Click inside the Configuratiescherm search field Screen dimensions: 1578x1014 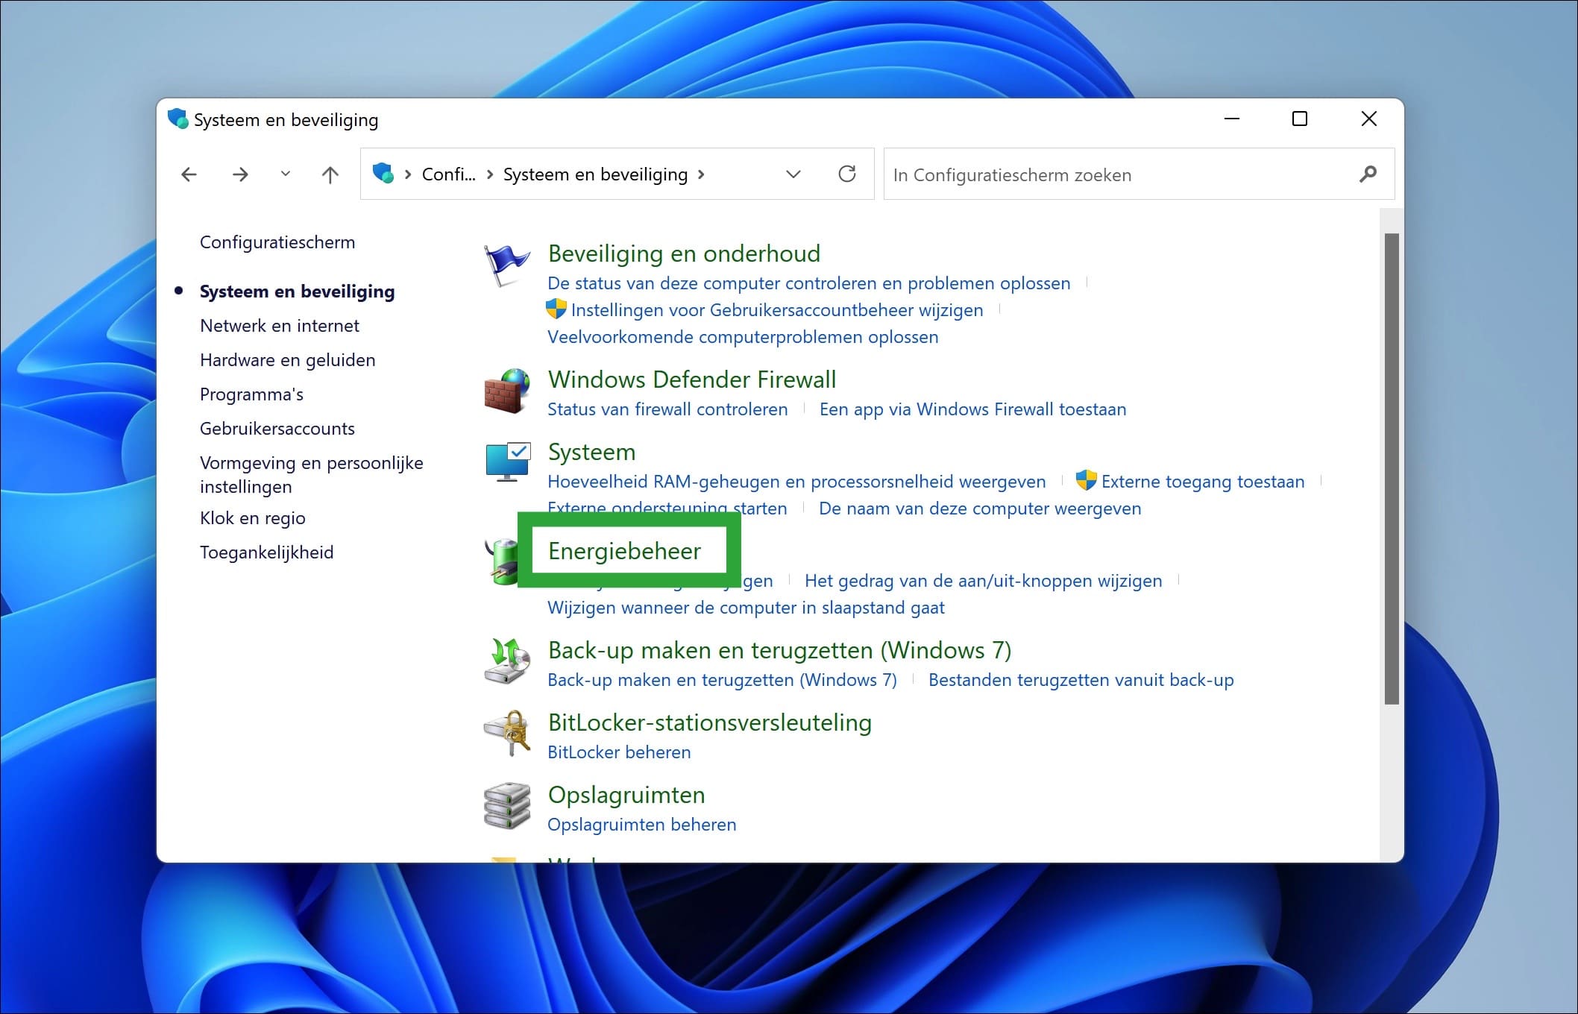coord(1081,174)
